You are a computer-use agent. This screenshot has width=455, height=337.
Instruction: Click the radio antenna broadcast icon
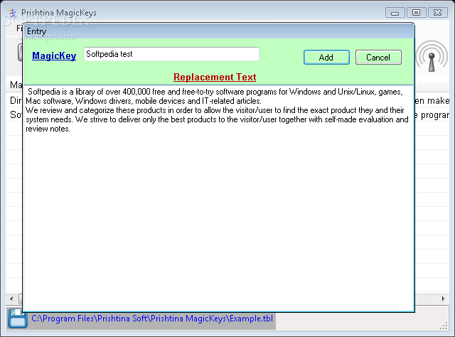point(432,57)
